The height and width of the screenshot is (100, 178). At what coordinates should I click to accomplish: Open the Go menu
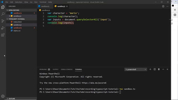[31, 2]
